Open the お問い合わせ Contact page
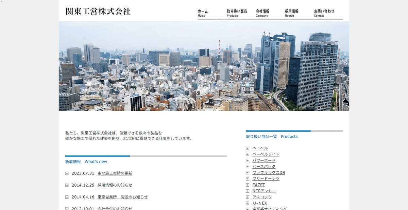This screenshot has width=408, height=210. (323, 13)
